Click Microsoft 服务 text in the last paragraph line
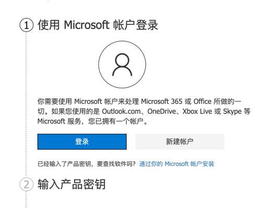Screen dimensions: 278x208 point(59,122)
